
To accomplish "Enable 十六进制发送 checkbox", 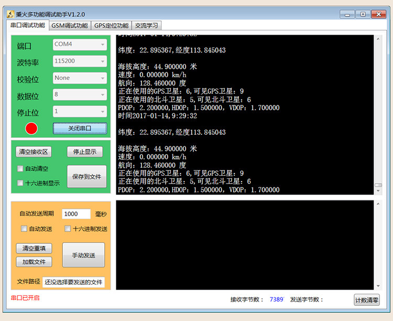I will point(68,229).
